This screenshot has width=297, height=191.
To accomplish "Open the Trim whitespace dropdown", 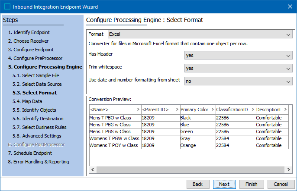I will [x=238, y=68].
